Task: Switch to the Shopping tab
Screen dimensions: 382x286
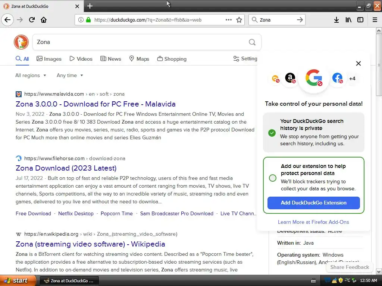Action: click(172, 59)
